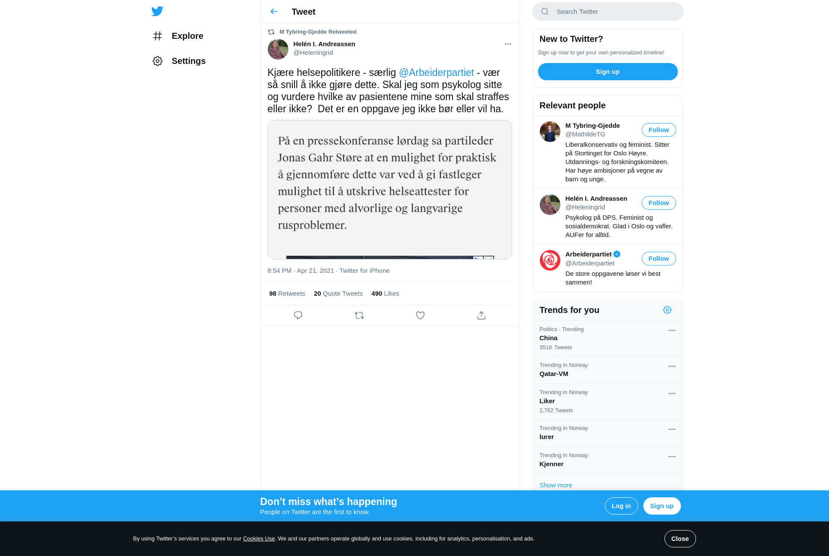This screenshot has width=829, height=556.
Task: Click the Twitter bird logo
Action: coord(157,11)
